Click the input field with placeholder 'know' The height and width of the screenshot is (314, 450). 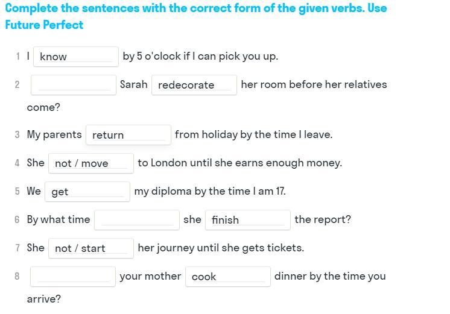coord(75,57)
